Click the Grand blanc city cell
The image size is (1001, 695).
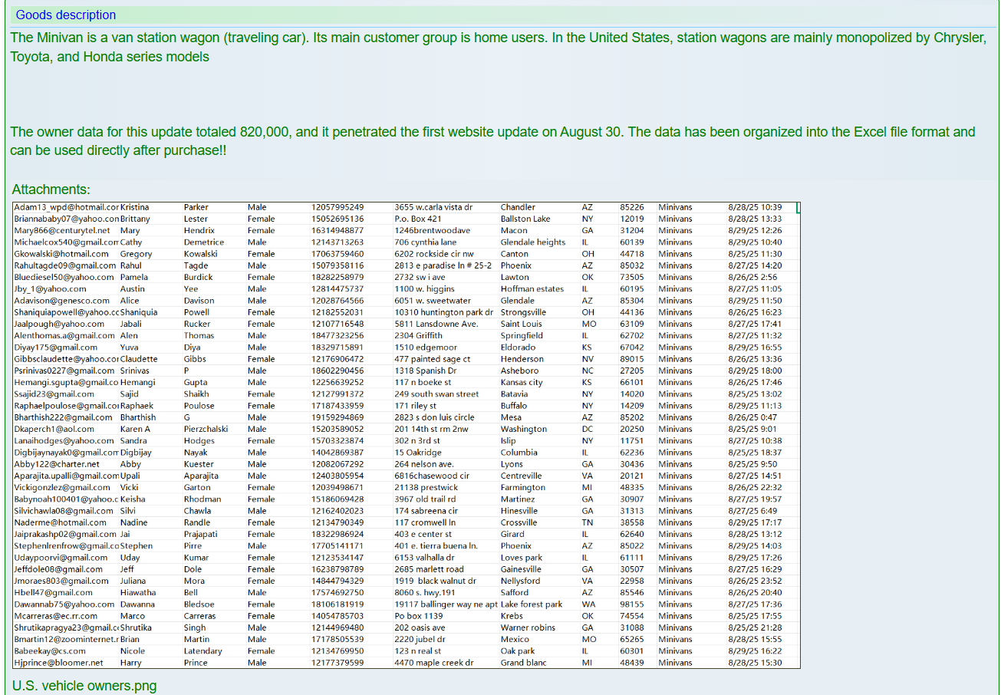point(523,663)
